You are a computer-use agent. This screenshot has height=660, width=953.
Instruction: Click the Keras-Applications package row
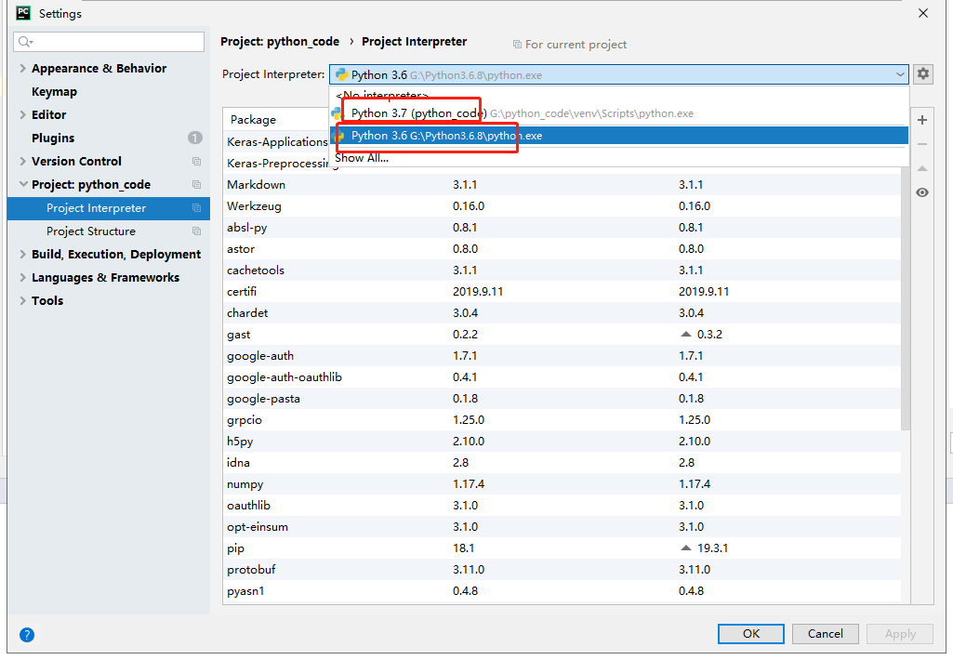pos(276,141)
